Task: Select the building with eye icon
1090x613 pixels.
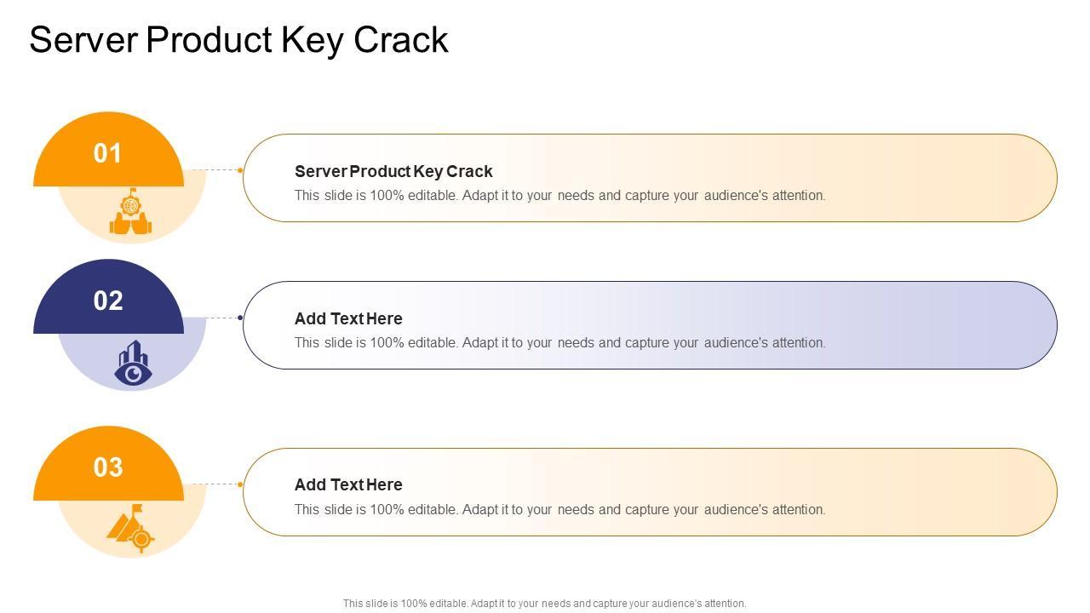Action: tap(133, 364)
